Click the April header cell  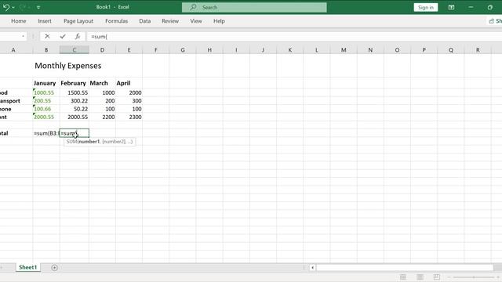pyautogui.click(x=123, y=83)
